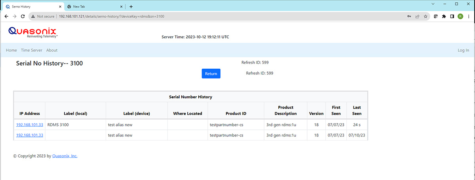Viewport: 475px width, 180px height.
Task: Click the saved passwords key icon
Action: point(409,17)
